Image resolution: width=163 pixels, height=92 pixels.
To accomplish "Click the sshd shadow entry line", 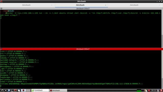I will pyautogui.click(x=13, y=82).
